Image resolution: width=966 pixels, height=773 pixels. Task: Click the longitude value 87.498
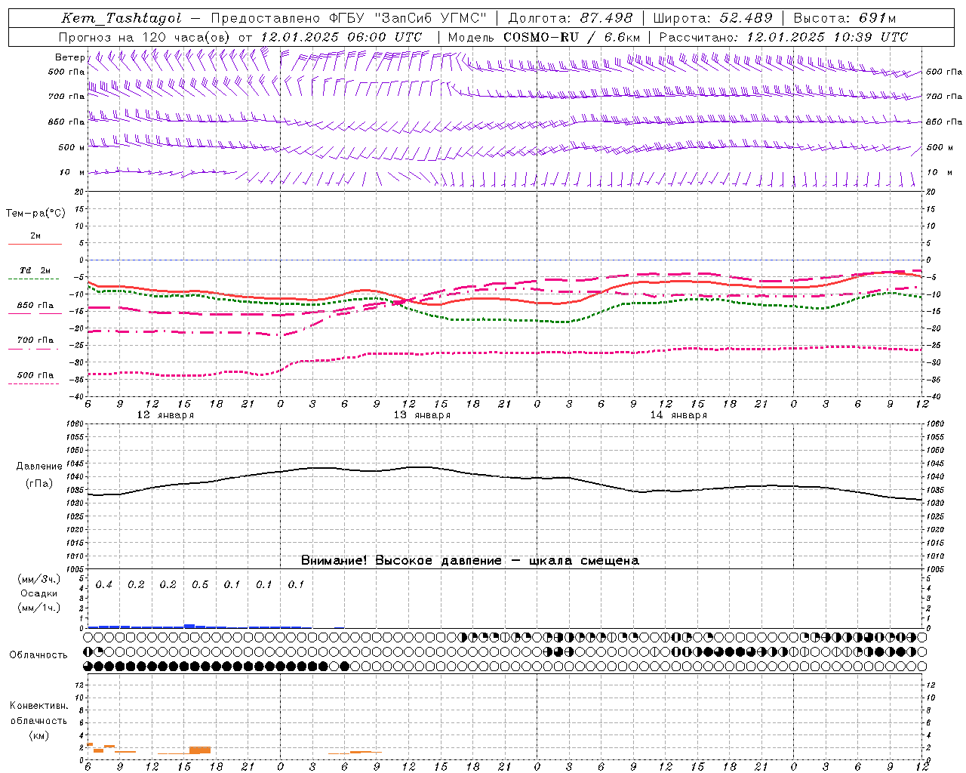coord(607,18)
